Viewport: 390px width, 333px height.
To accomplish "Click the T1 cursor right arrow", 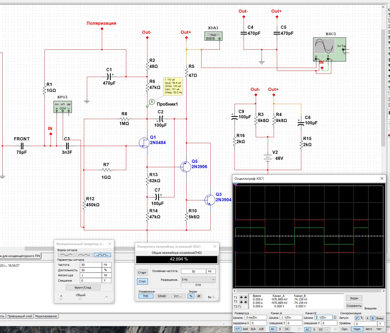I will pos(245,297).
